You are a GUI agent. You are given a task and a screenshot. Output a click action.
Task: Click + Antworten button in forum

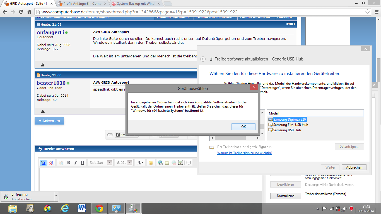click(x=49, y=121)
